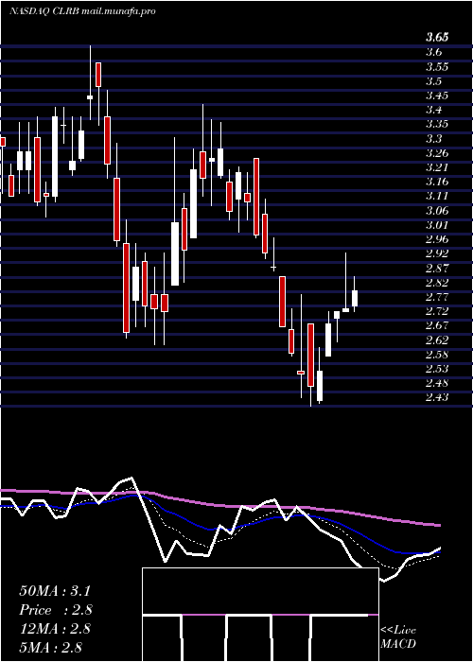Click the 3.45 price level label

point(437,96)
